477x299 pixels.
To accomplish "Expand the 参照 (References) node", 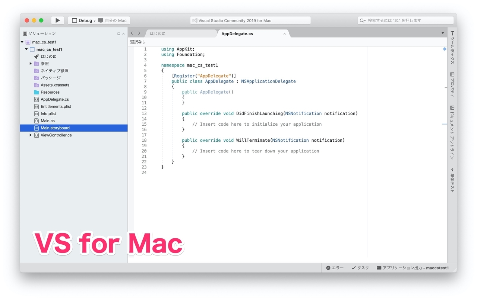I will point(31,63).
